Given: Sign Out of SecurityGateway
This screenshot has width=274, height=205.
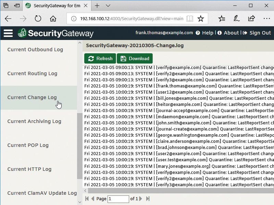Looking at the screenshot, I should coord(257,33).
